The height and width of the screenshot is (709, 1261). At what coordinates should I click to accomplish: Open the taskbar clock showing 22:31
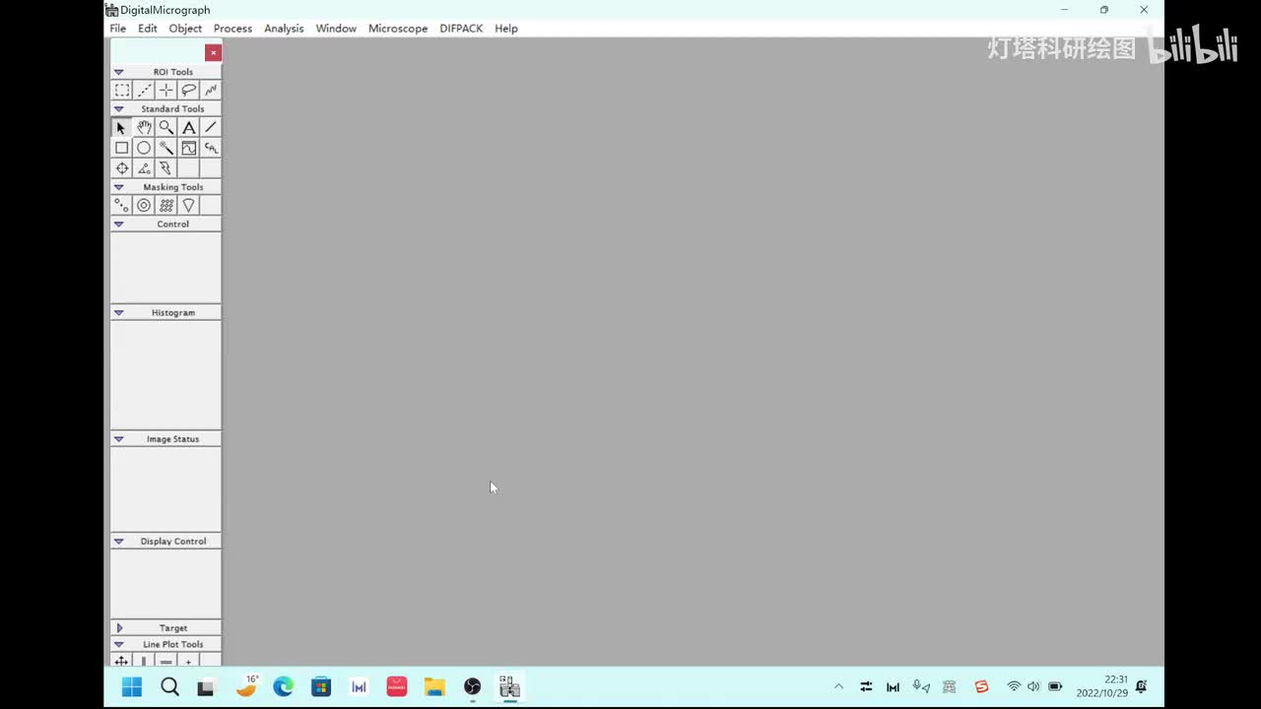pyautogui.click(x=1102, y=686)
